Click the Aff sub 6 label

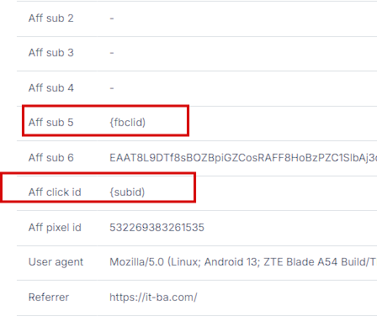pos(51,158)
